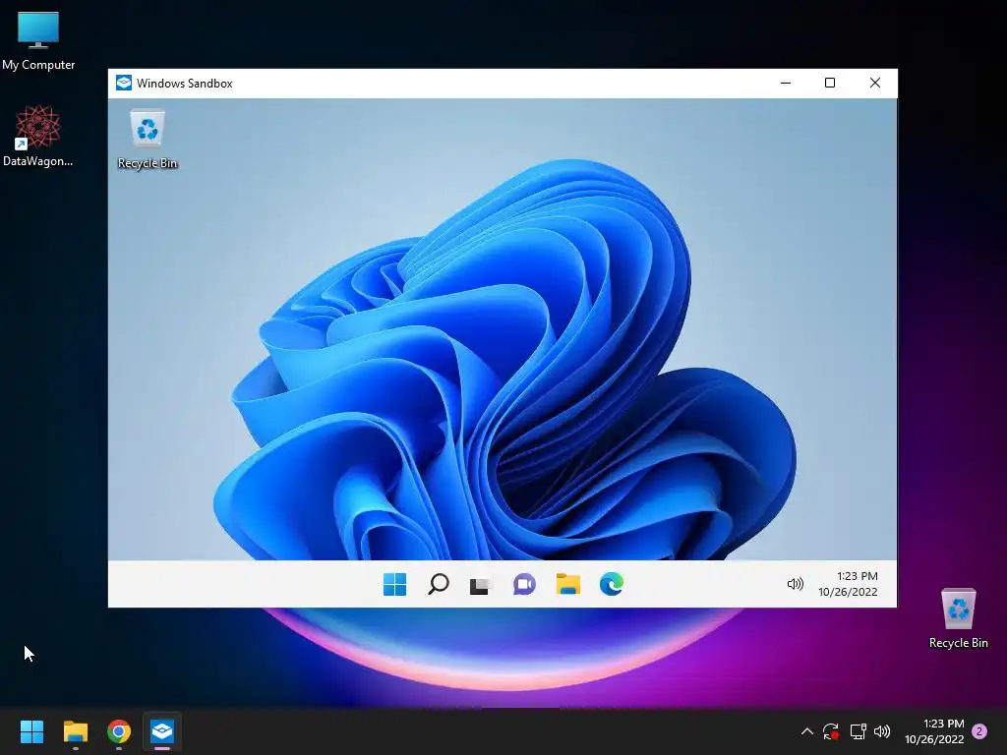
Task: Launch Chat app in Sandbox taskbar
Action: coord(524,584)
